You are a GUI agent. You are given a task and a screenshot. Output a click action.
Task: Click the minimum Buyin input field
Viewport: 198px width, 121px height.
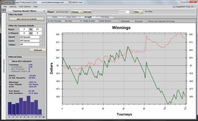click(x=24, y=29)
